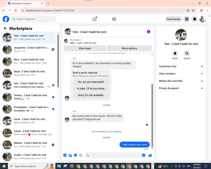Click the Search Facebook field

34,19
